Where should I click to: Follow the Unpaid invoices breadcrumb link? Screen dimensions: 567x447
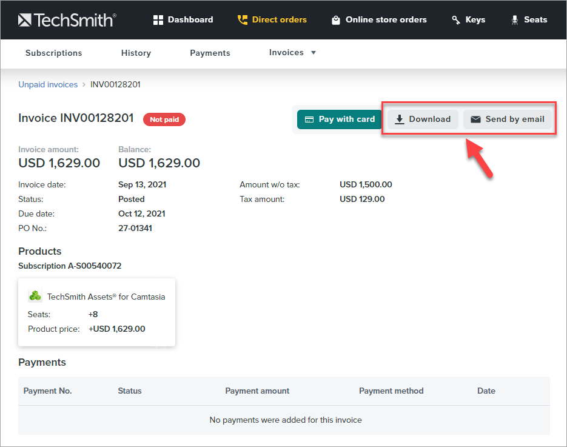tap(48, 85)
